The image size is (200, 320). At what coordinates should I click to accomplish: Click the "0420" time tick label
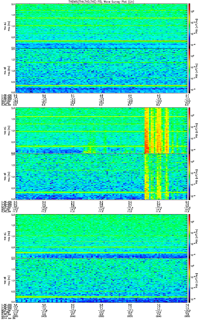click(44, 316)
